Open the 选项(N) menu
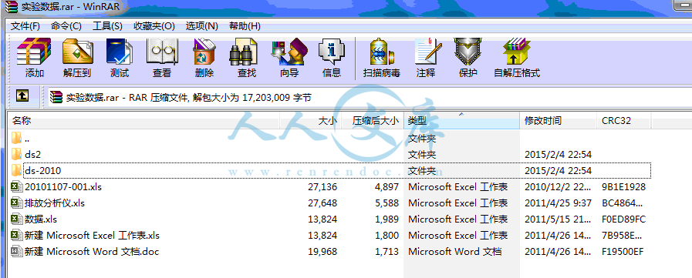The width and height of the screenshot is (692, 278). (x=201, y=26)
